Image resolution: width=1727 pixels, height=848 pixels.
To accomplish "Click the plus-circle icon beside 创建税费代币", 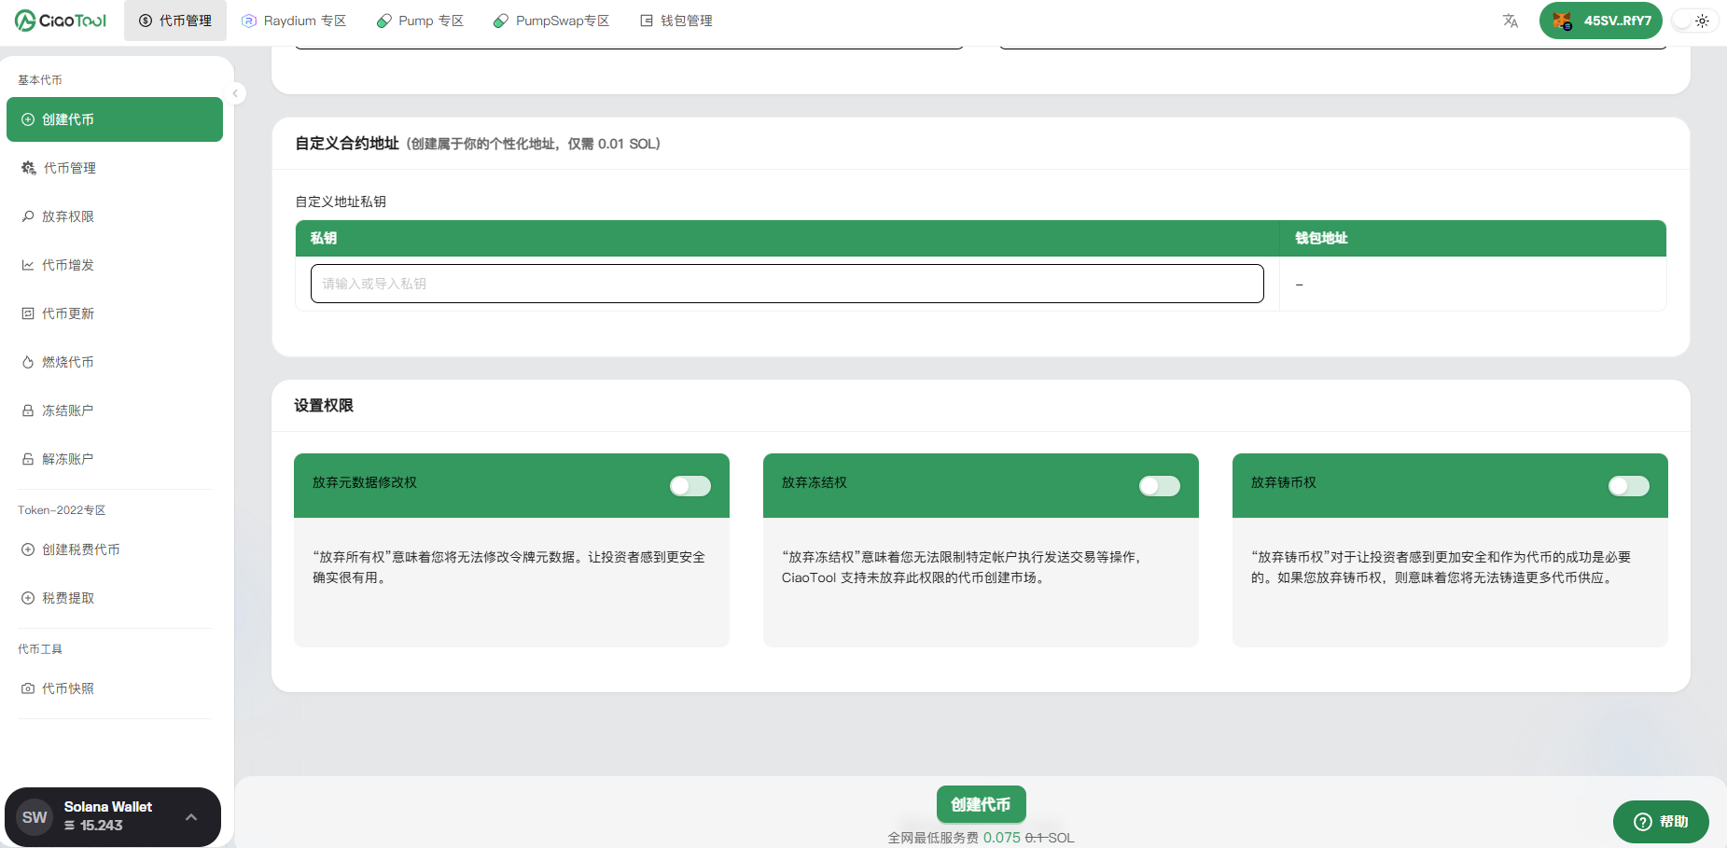I will pyautogui.click(x=28, y=549).
